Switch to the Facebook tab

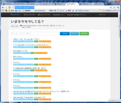point(85,4)
